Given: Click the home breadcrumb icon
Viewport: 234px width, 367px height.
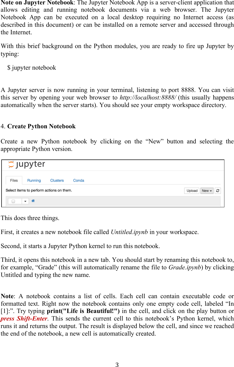Looking at the screenshot, I should coord(33,201).
